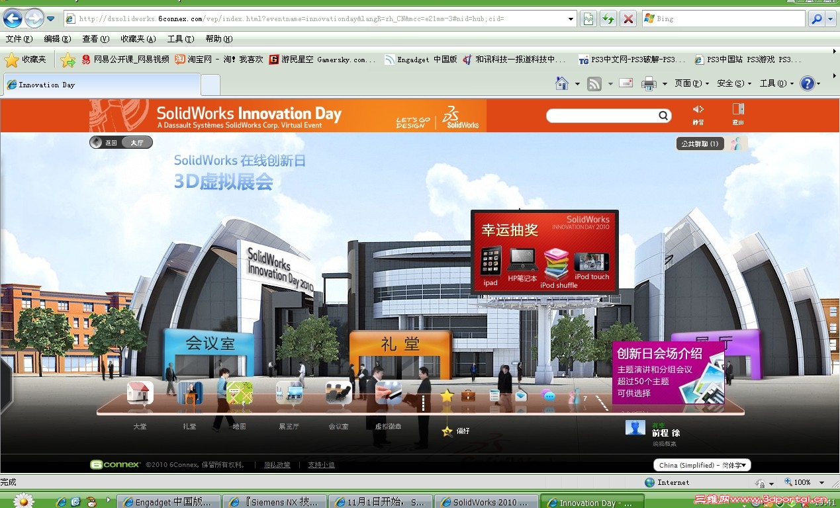Open the document list icon in dock

494,396
